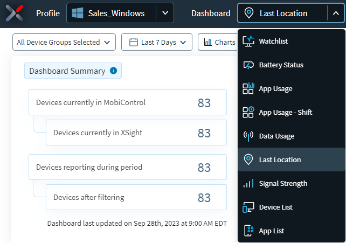Image resolution: width=346 pixels, height=243 pixels.
Task: Click the Battery Status charging icon
Action: pyautogui.click(x=248, y=65)
